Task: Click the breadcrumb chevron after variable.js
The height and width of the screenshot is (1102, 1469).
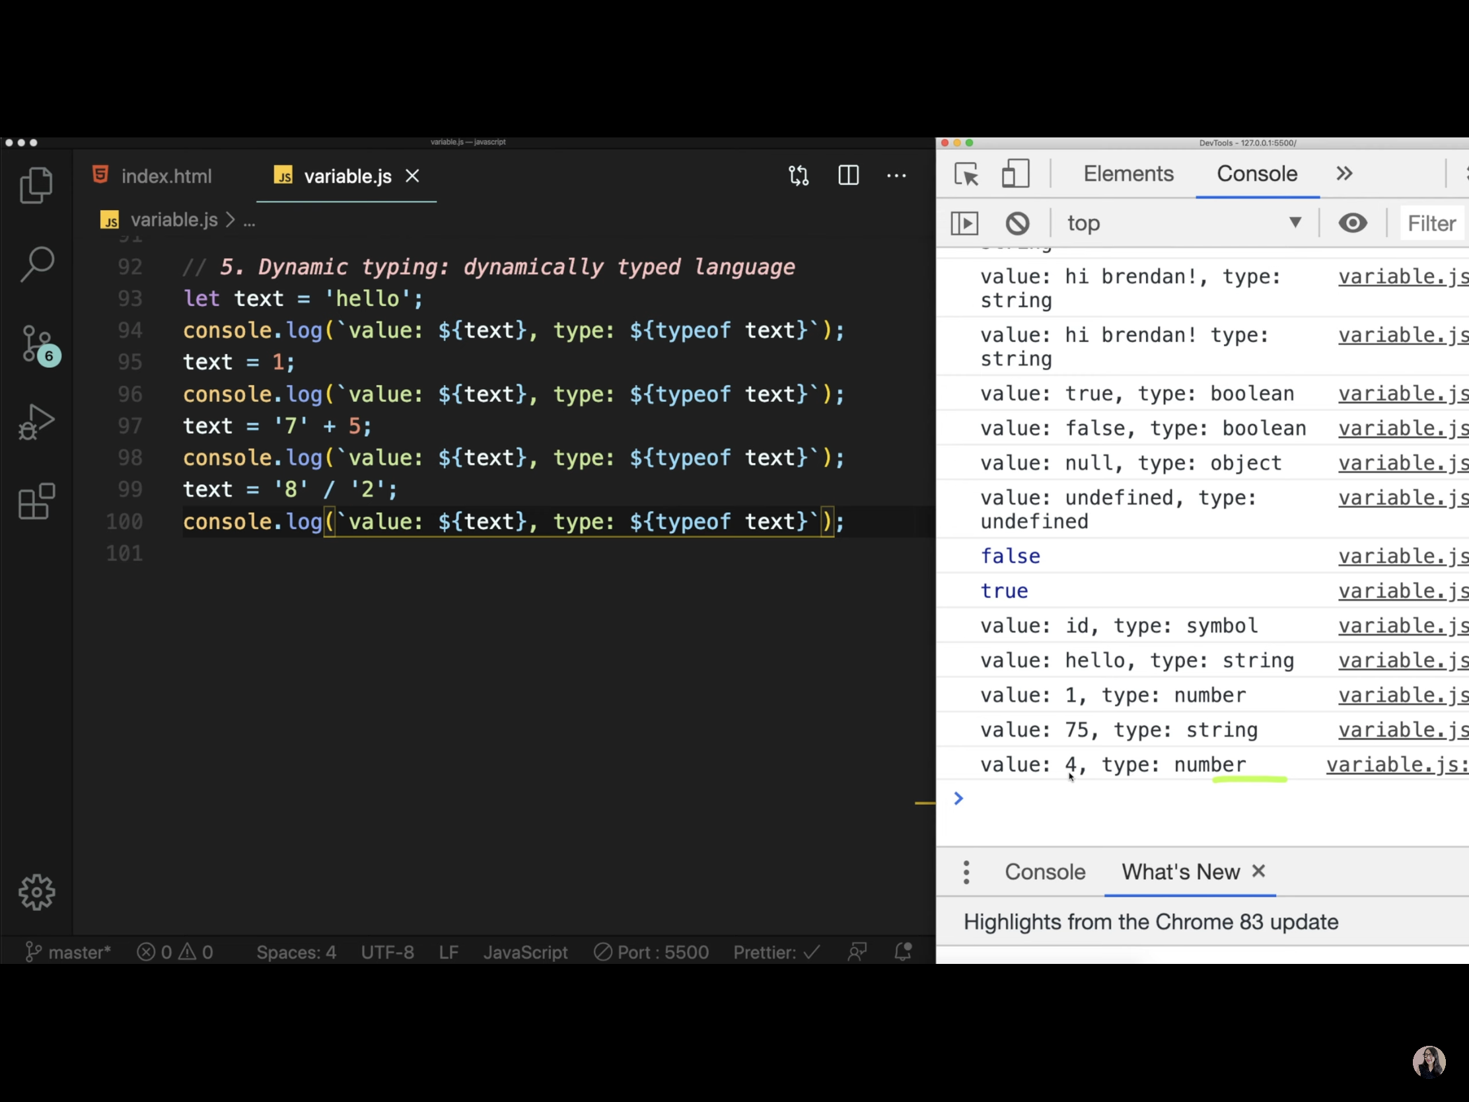Action: (x=230, y=220)
